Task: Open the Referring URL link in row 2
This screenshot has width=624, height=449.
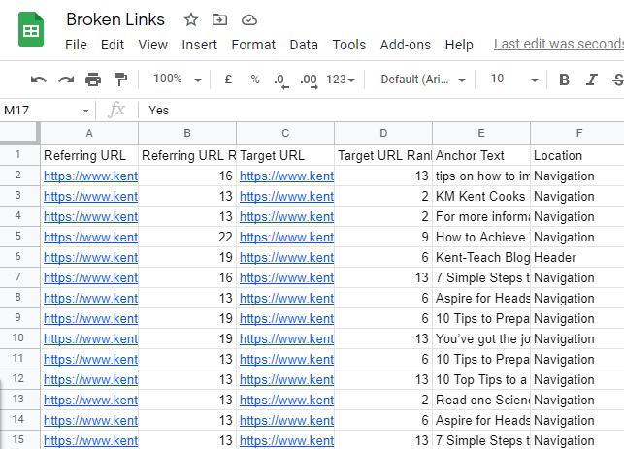Action: [90, 176]
